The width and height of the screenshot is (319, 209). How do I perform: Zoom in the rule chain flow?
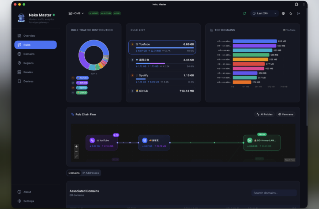click(76, 147)
